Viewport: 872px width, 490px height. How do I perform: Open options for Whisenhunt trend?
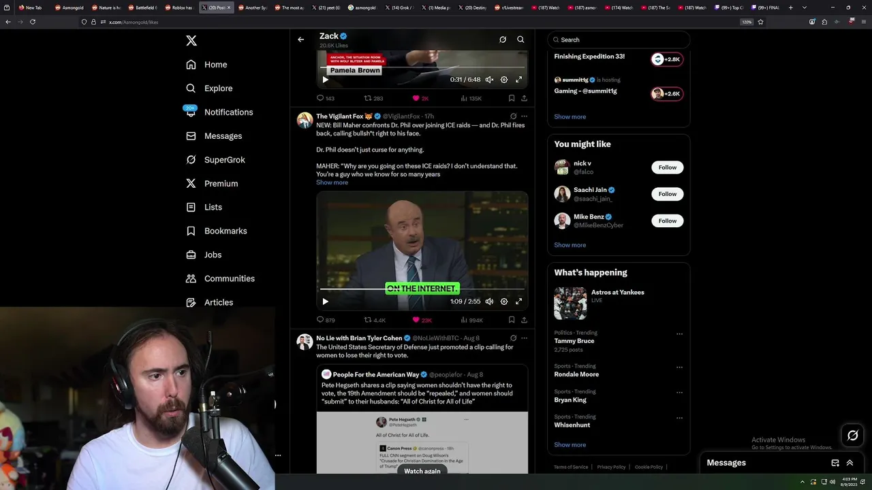(x=679, y=418)
